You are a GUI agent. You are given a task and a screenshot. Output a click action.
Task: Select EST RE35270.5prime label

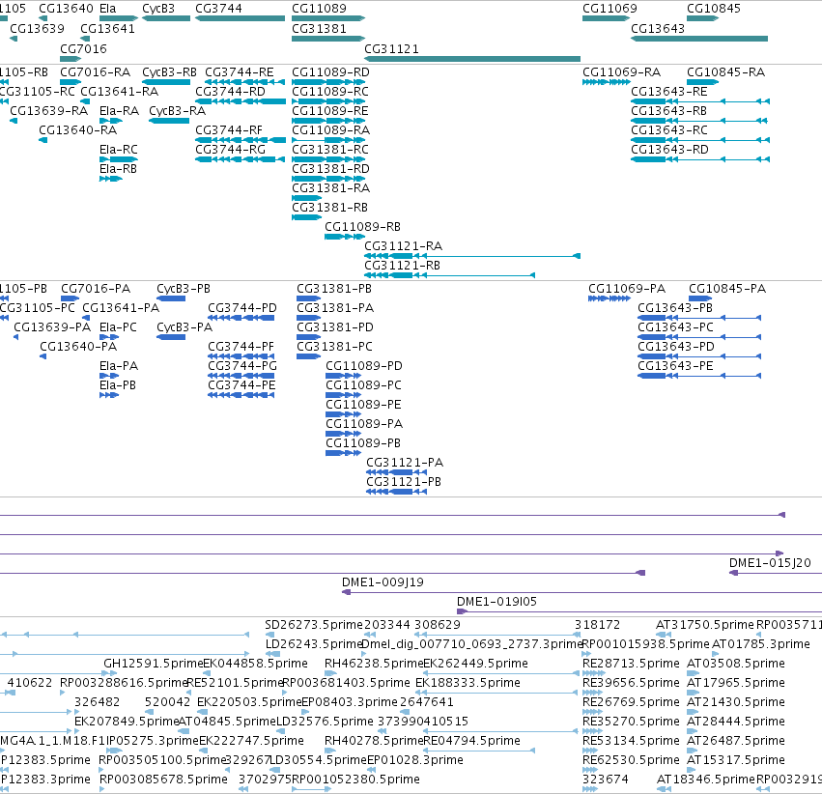pyautogui.click(x=631, y=722)
